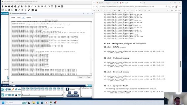This screenshot has width=187, height=105.
Task: Create New scenario button
Action: point(70,92)
